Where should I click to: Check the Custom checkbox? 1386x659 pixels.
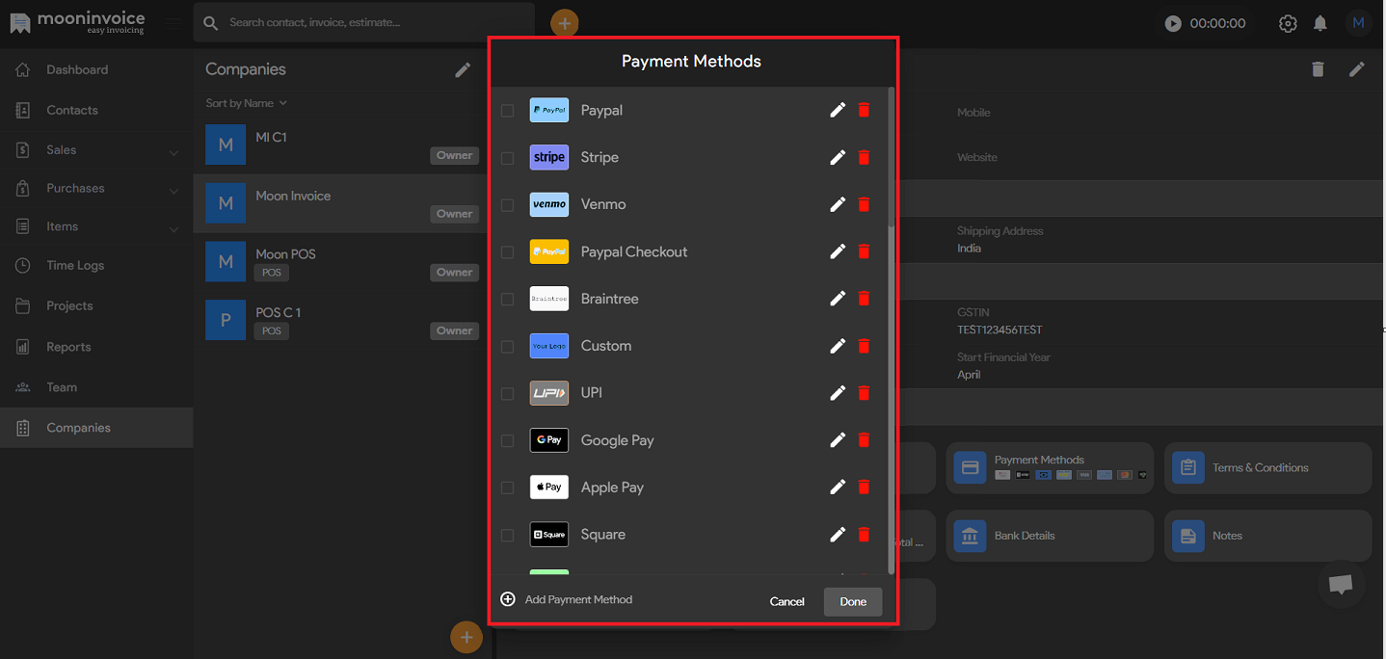coord(507,347)
